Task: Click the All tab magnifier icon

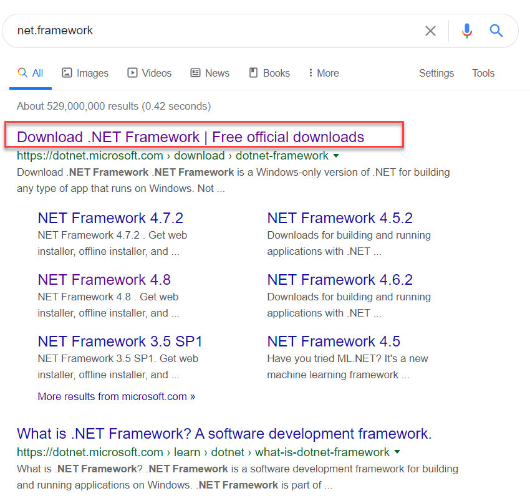Action: pos(22,73)
